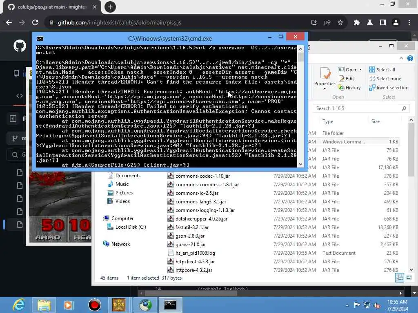Click the browser forward arrow
418x313 pixels.
tap(22, 23)
